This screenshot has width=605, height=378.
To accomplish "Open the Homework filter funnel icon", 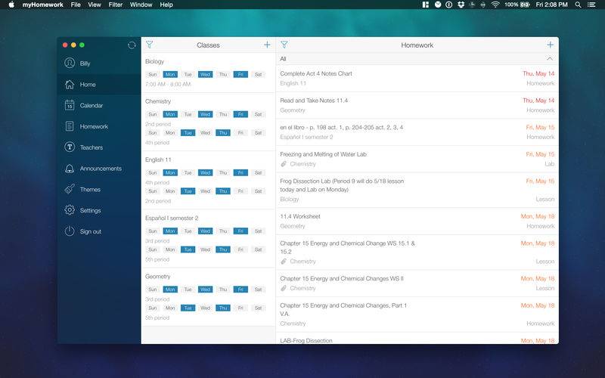I will pos(284,45).
